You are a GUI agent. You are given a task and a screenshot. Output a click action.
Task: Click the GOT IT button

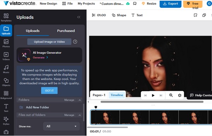(49, 91)
